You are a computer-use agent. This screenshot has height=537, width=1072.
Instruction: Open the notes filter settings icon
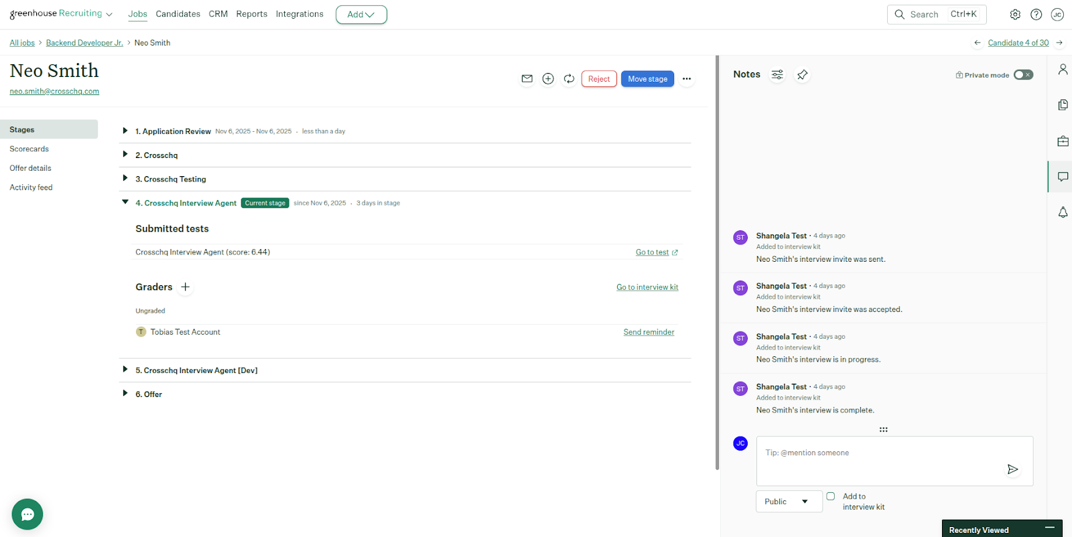[777, 75]
